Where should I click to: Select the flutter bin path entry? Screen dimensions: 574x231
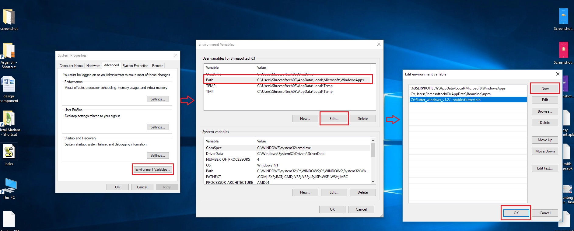(x=467, y=100)
